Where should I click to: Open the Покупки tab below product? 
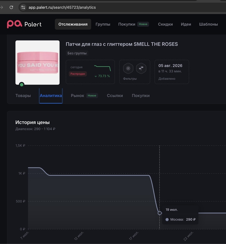[141, 96]
